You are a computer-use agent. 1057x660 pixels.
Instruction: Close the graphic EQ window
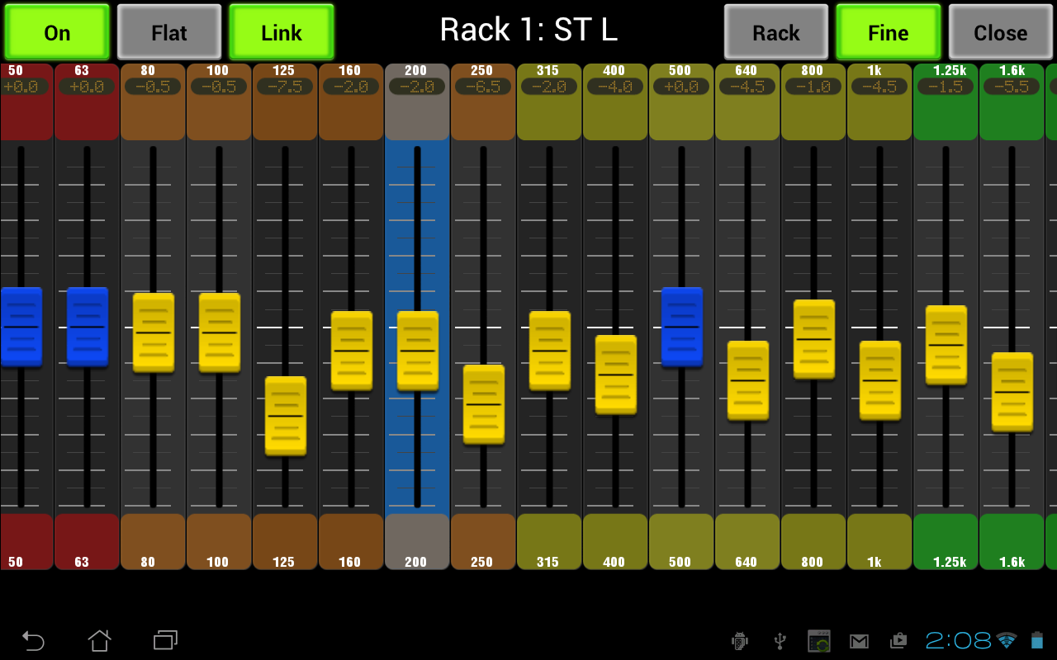pyautogui.click(x=1001, y=32)
